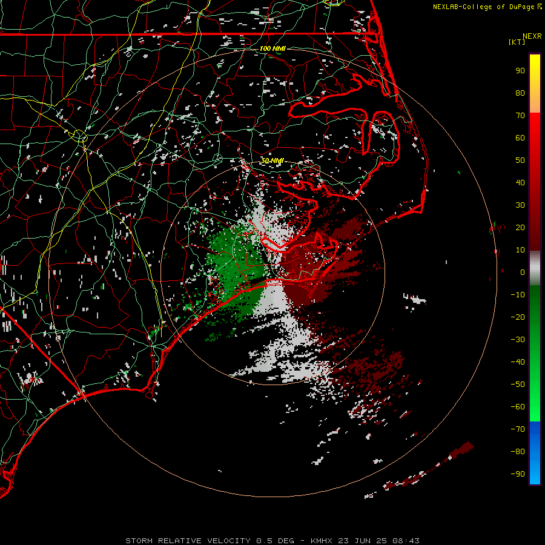Click the Storm Relative Velocity caption text
The height and width of the screenshot is (545, 545).
coord(272,541)
